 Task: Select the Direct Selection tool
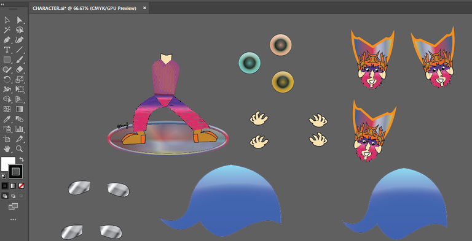[20, 20]
